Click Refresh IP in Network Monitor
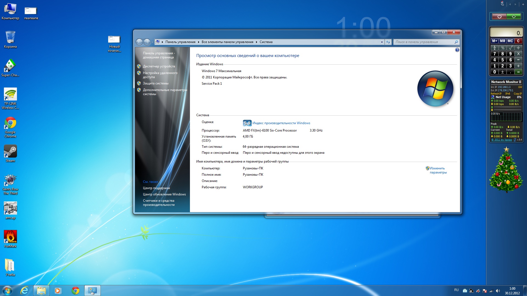Viewport: 527px width, 296px height. coord(496,94)
